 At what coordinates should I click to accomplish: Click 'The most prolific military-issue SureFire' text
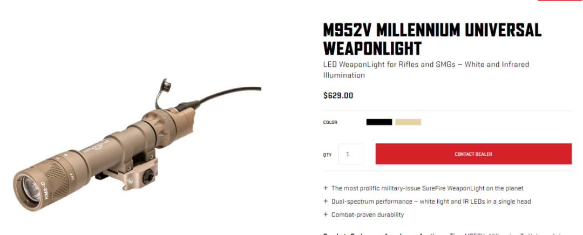point(427,188)
